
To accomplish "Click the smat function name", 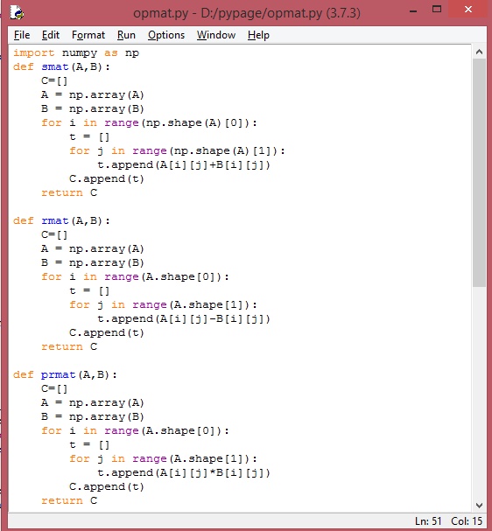I will coord(55,66).
